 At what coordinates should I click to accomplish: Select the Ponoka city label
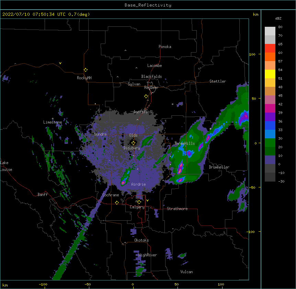[165, 47]
